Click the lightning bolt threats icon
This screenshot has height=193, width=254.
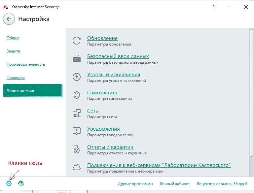pyautogui.click(x=77, y=77)
